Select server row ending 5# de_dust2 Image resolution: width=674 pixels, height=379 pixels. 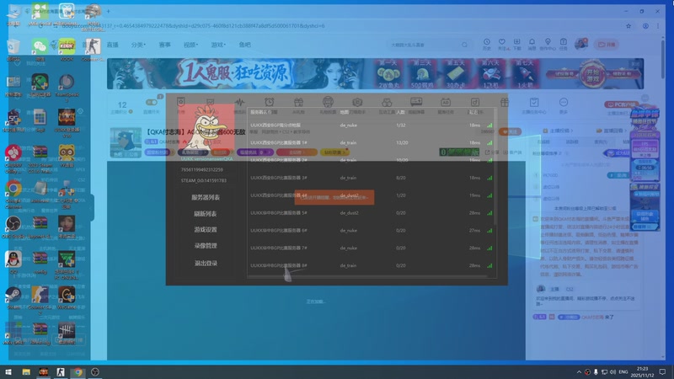click(x=372, y=213)
